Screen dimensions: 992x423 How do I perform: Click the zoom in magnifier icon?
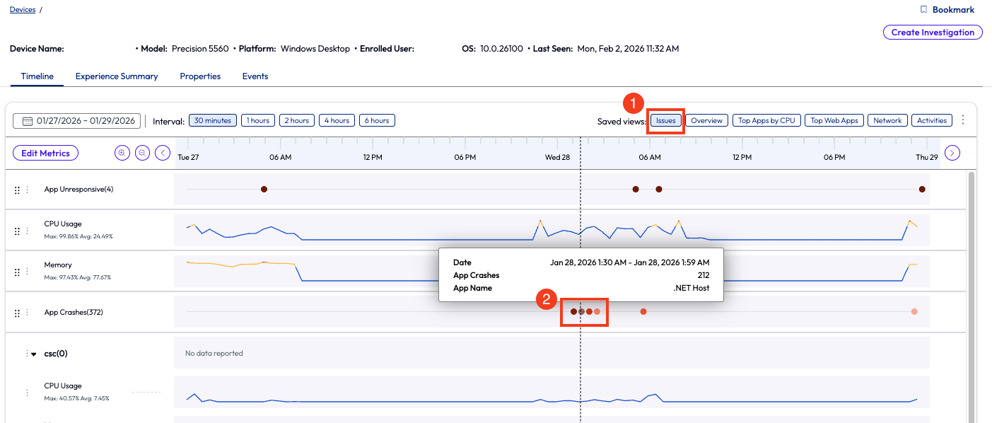122,153
